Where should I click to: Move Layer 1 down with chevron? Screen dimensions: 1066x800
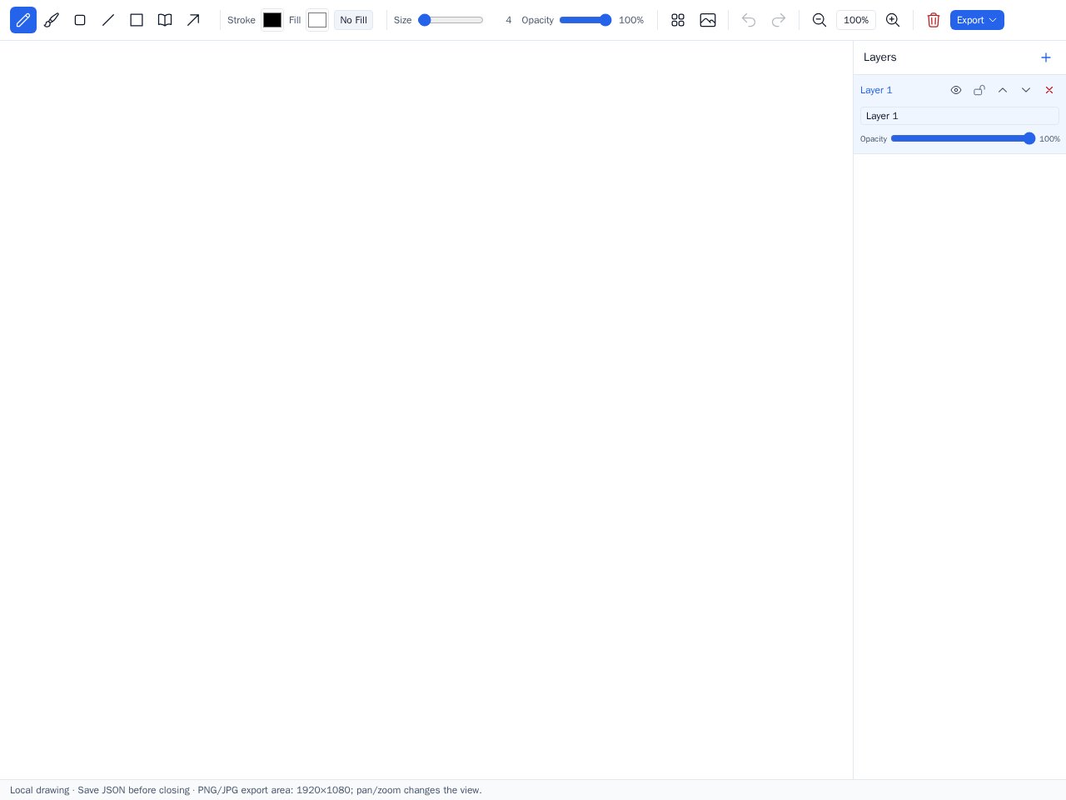[x=1026, y=90]
